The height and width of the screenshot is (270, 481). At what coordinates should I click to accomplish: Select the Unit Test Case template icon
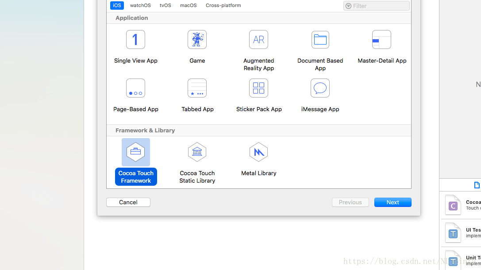(453, 260)
